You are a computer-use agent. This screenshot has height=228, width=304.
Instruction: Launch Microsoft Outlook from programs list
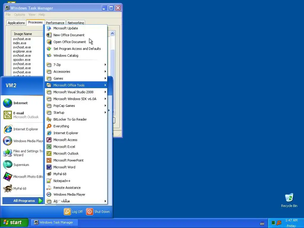[76, 153]
